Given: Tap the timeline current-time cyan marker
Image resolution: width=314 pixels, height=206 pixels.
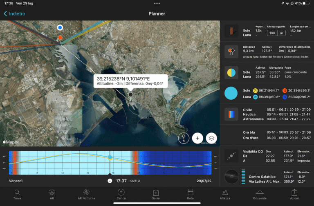Looking at the screenshot, I should [110, 157].
